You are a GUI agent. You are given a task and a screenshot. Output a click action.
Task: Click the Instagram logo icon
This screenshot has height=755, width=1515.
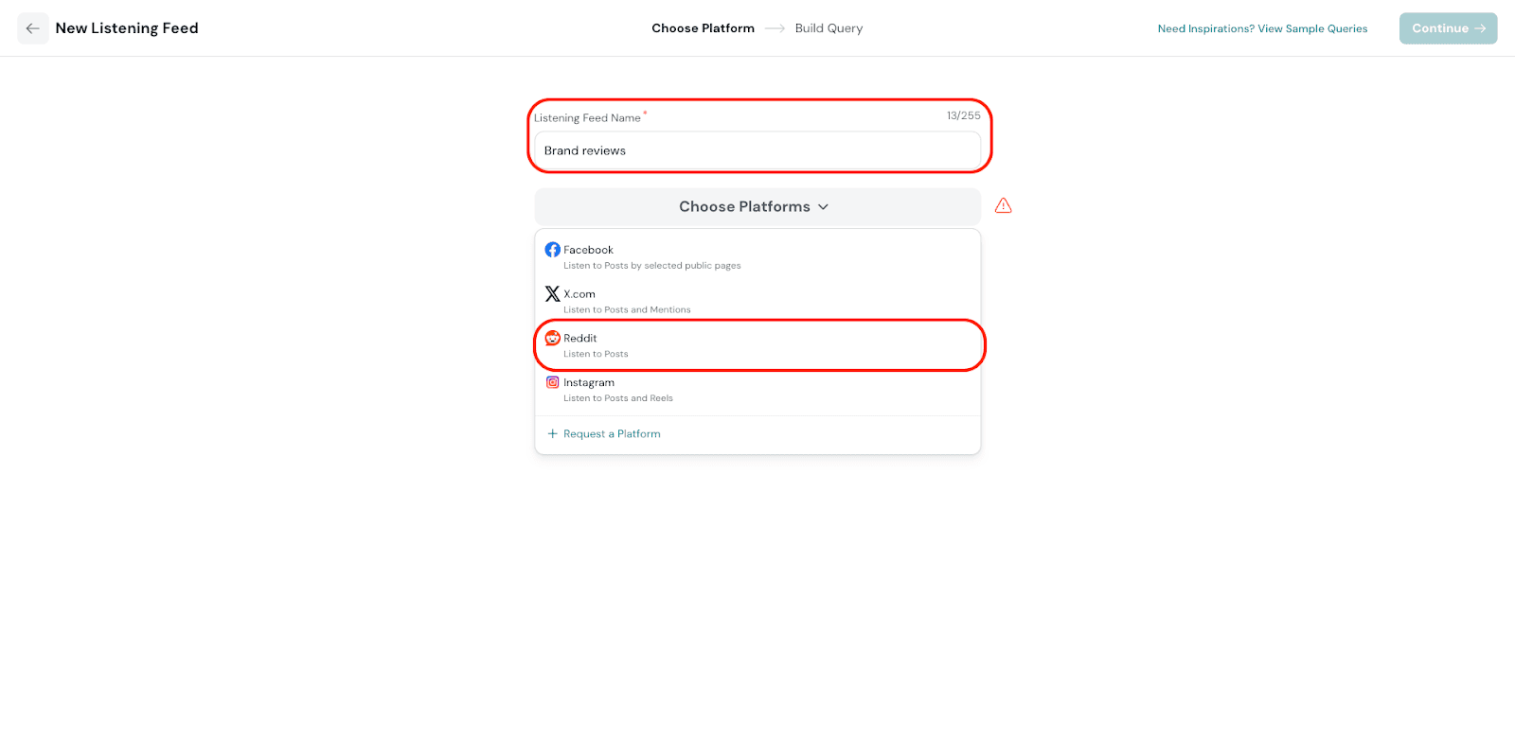(552, 382)
